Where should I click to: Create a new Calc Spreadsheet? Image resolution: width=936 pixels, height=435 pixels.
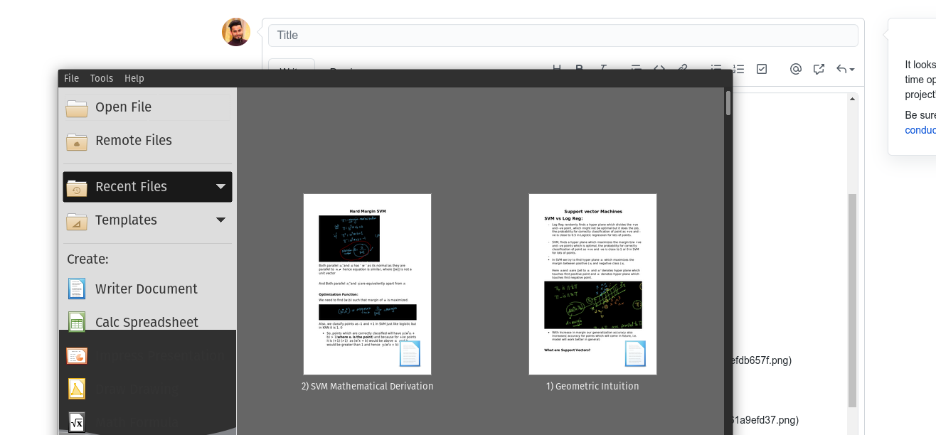pos(147,323)
